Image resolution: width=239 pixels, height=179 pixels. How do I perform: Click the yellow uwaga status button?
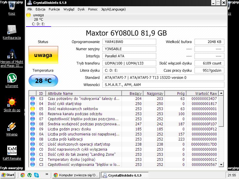coord(43,55)
